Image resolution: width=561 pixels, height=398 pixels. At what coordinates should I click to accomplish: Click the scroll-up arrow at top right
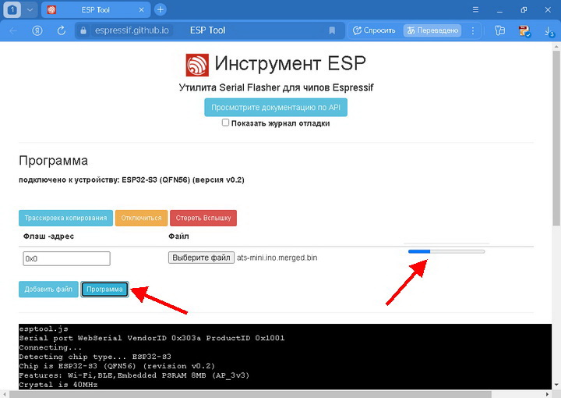point(556,47)
